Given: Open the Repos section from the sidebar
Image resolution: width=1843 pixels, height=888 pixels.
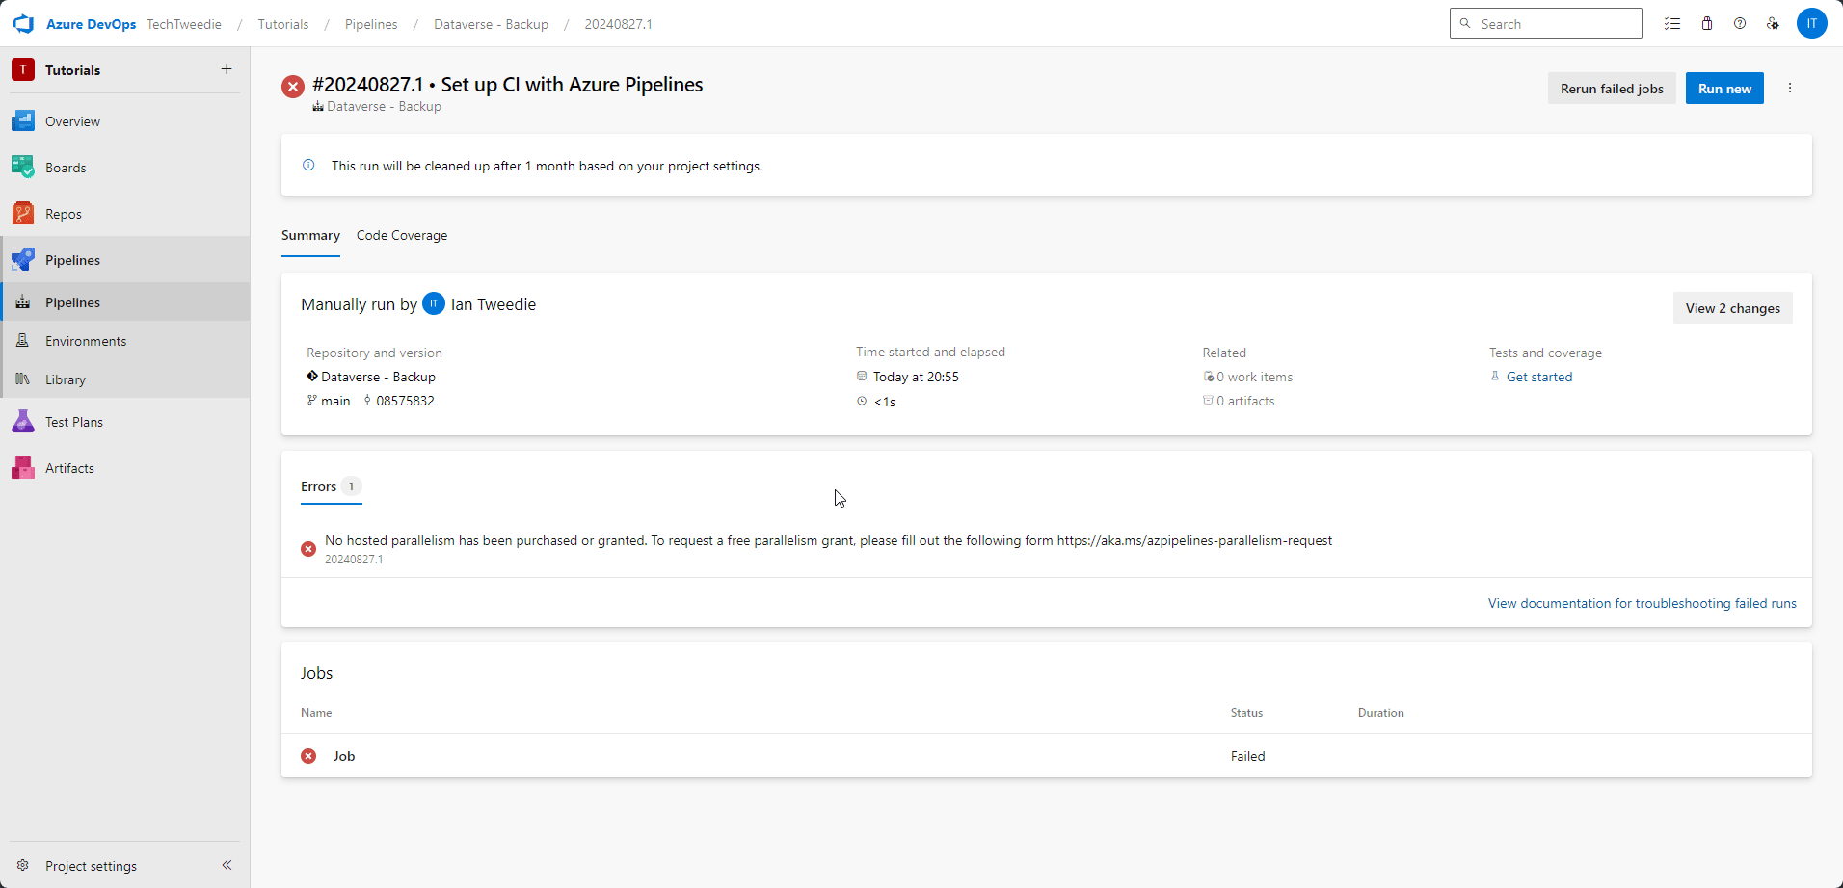Looking at the screenshot, I should pos(64,213).
